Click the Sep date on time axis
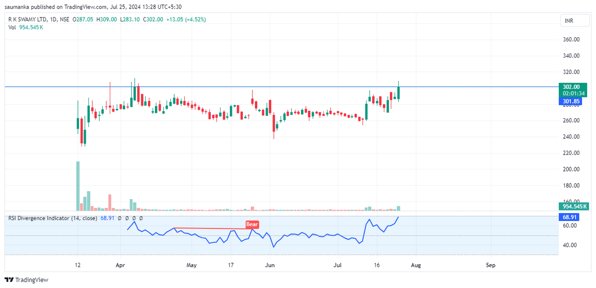This screenshot has height=288, width=596. click(491, 265)
